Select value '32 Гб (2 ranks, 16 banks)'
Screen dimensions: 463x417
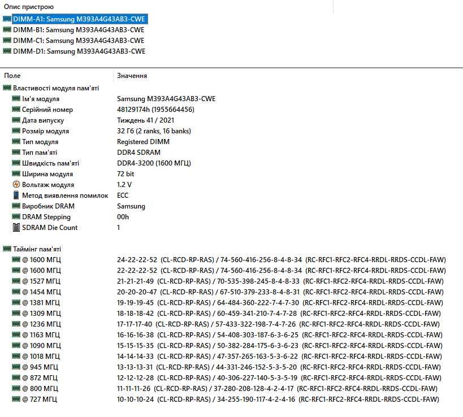click(x=154, y=131)
